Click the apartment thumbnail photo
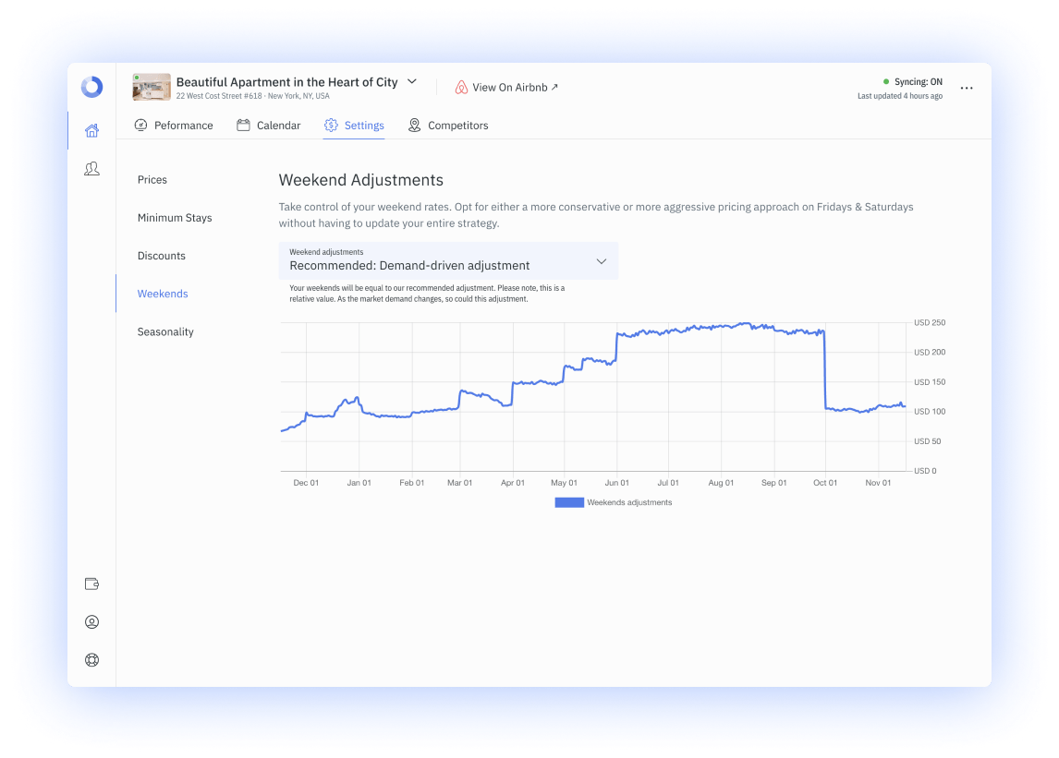Screen dimensions: 1059x758 click(151, 88)
